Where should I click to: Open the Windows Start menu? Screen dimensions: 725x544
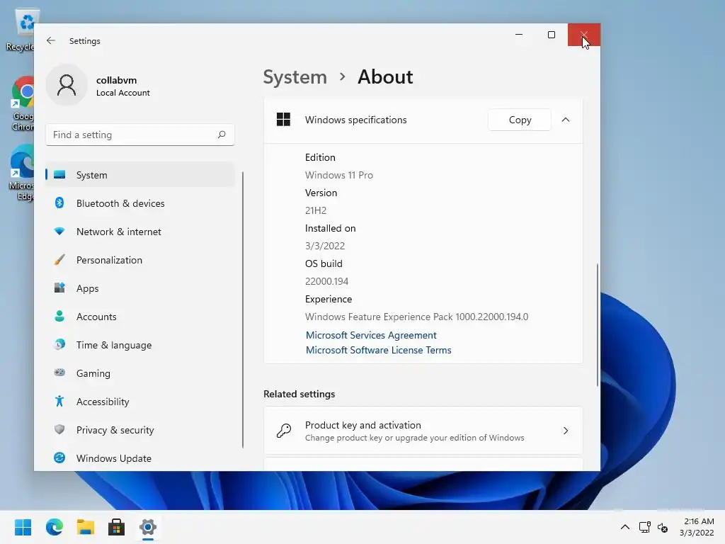(x=23, y=527)
